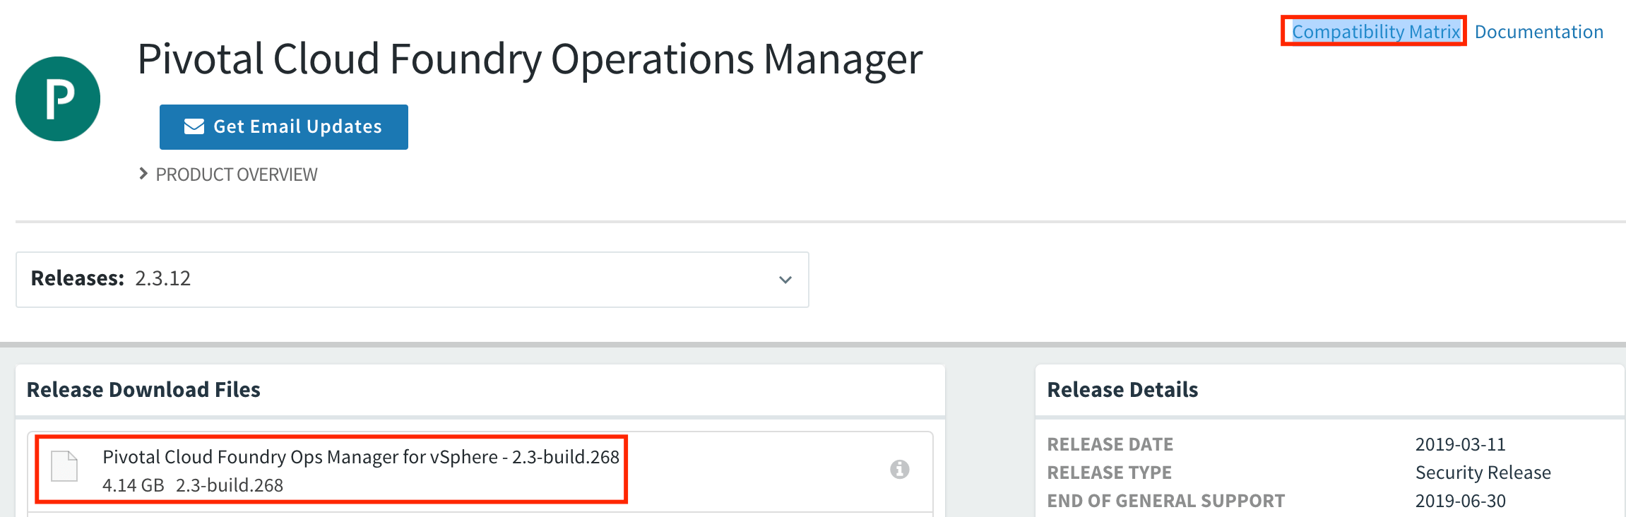Click the 4.14 GB file size text
Viewport: 1626px width, 517px height.
click(x=133, y=485)
